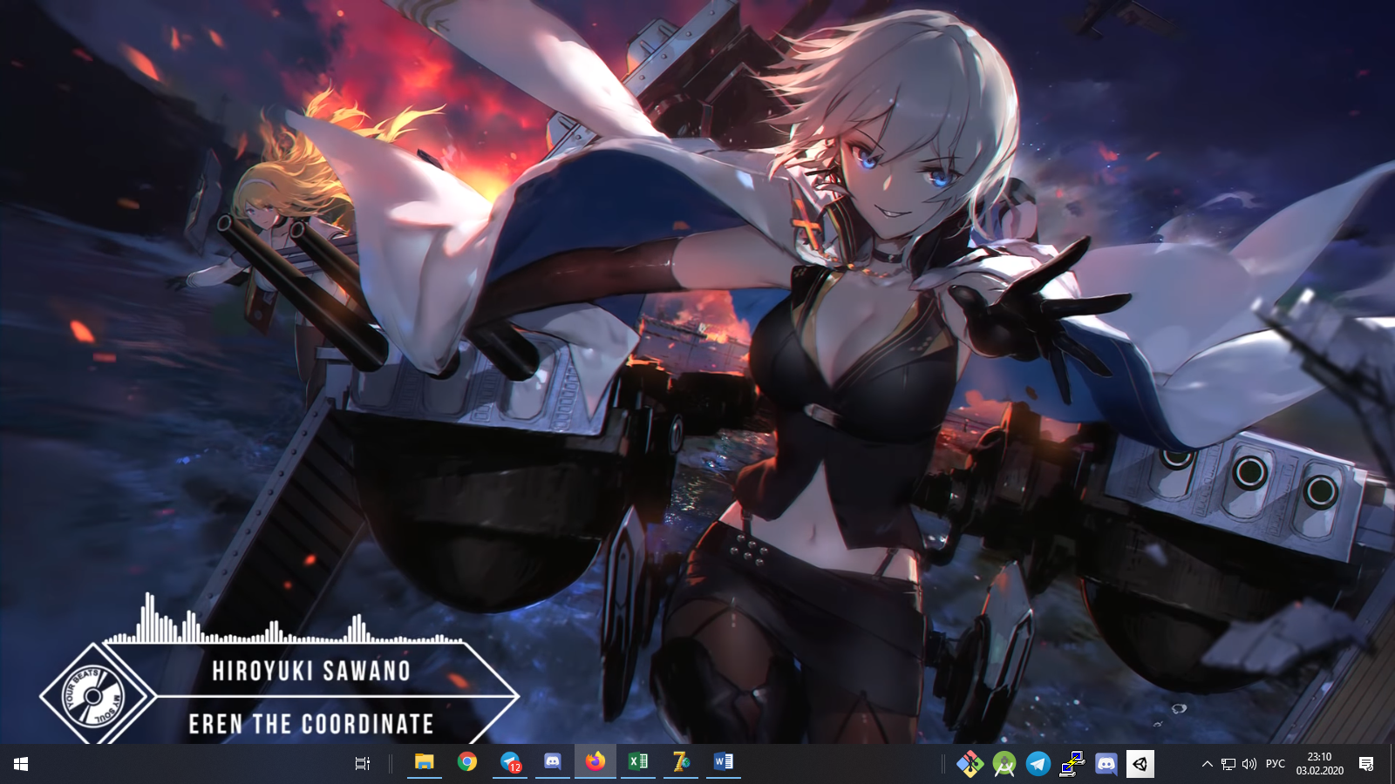Switch to the active Firefox window
1395x784 pixels.
[x=595, y=762]
